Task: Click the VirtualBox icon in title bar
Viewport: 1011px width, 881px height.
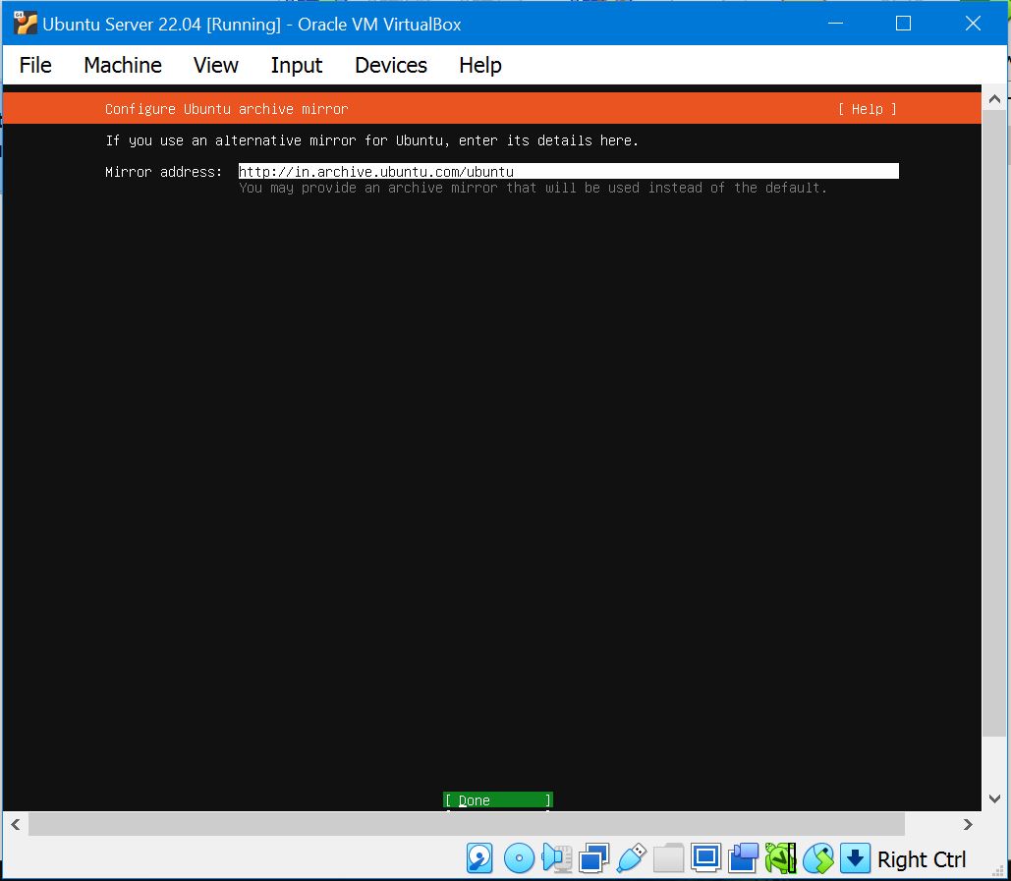Action: tap(26, 24)
